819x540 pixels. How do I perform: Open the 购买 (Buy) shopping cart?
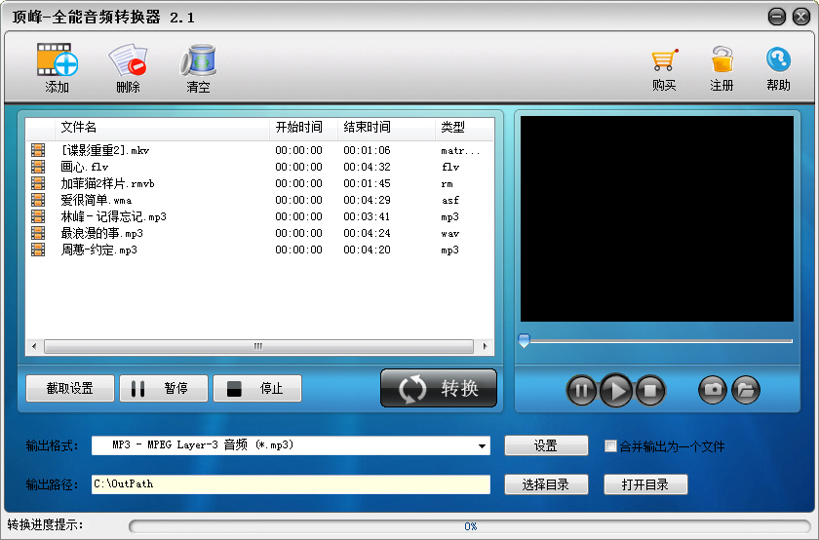click(x=664, y=60)
